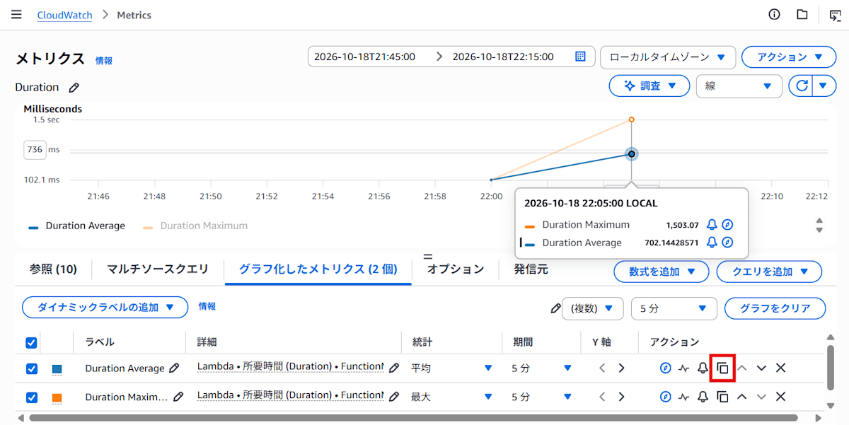Open compass icon for Duration Maximum tooltip
849x425 pixels.
[727, 225]
